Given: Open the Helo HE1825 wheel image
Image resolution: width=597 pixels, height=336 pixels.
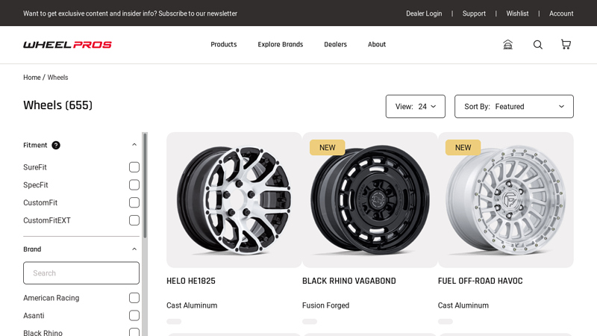Looking at the screenshot, I should click(x=234, y=200).
